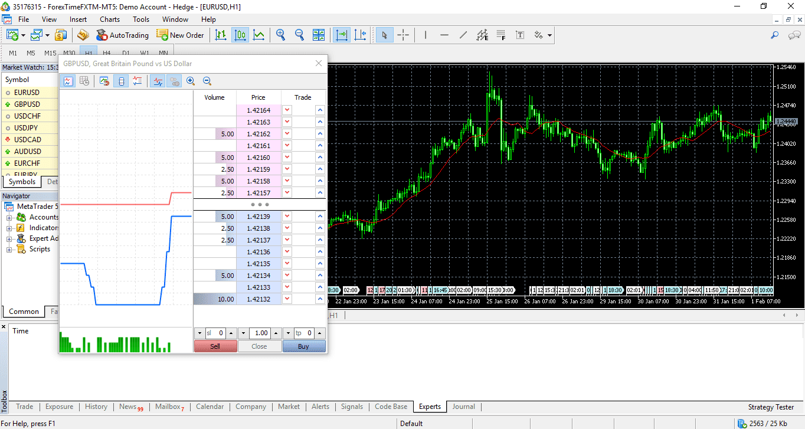Expand the Accounts node in Navigator
The image size is (805, 429).
[x=9, y=218]
